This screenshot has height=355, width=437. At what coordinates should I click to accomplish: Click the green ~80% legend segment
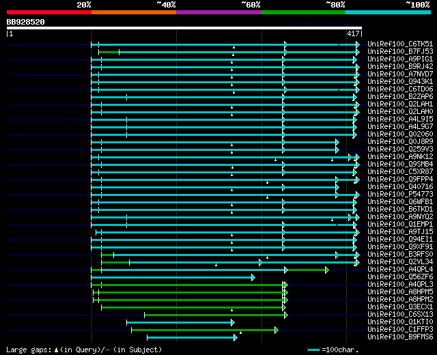(303, 12)
